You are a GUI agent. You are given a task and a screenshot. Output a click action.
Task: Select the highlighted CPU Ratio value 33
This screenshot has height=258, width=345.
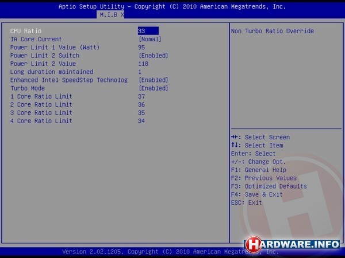[x=147, y=31]
